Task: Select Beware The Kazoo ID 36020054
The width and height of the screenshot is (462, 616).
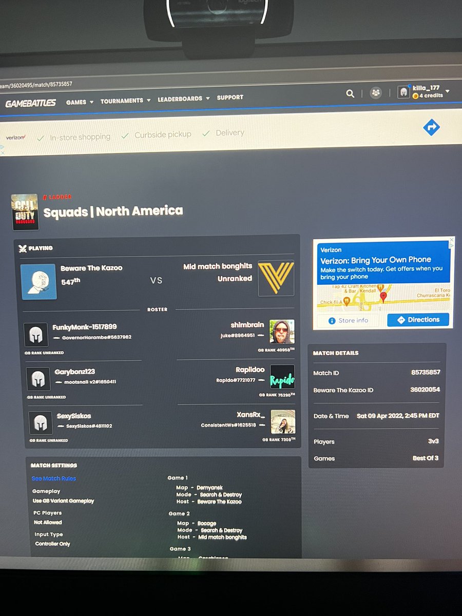Action: tap(425, 390)
